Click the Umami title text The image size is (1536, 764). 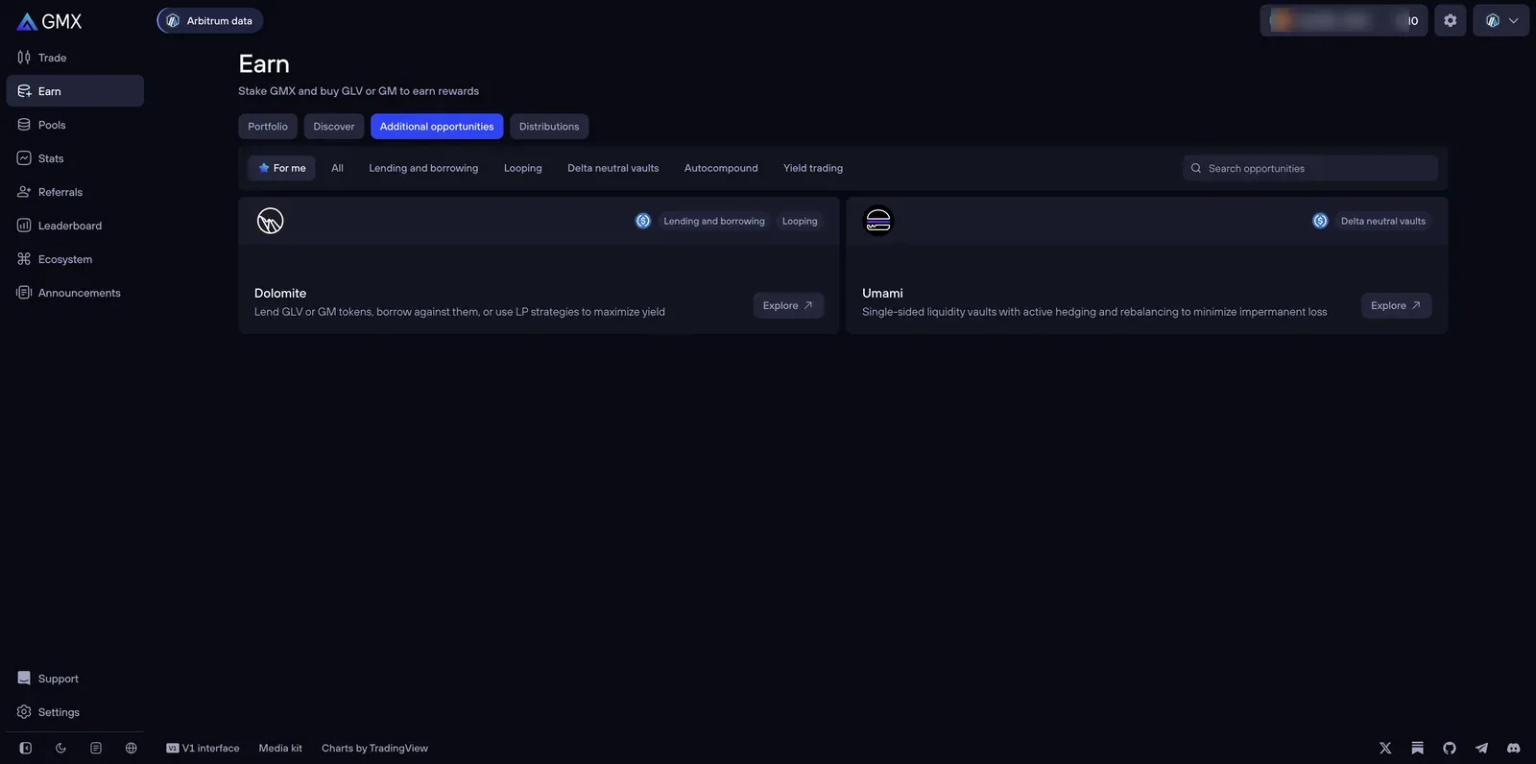882,293
